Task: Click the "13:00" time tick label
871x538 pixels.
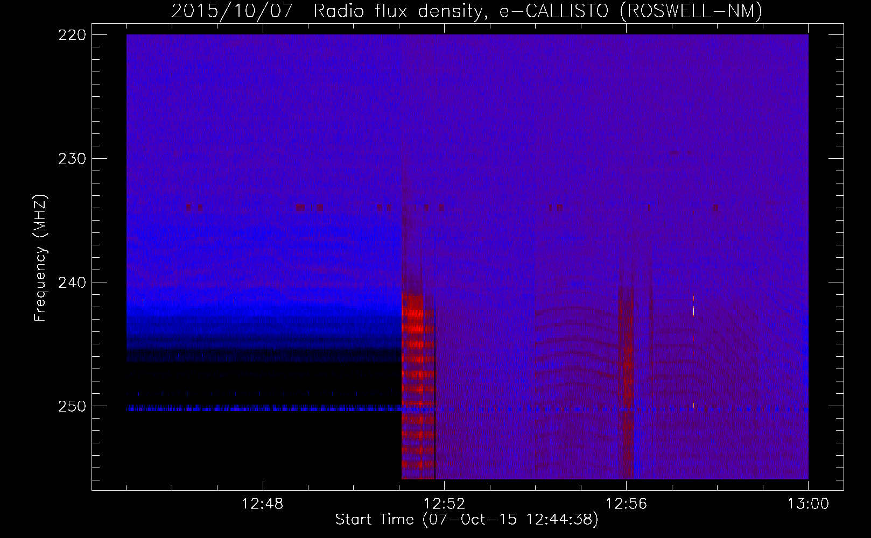Action: (808, 504)
